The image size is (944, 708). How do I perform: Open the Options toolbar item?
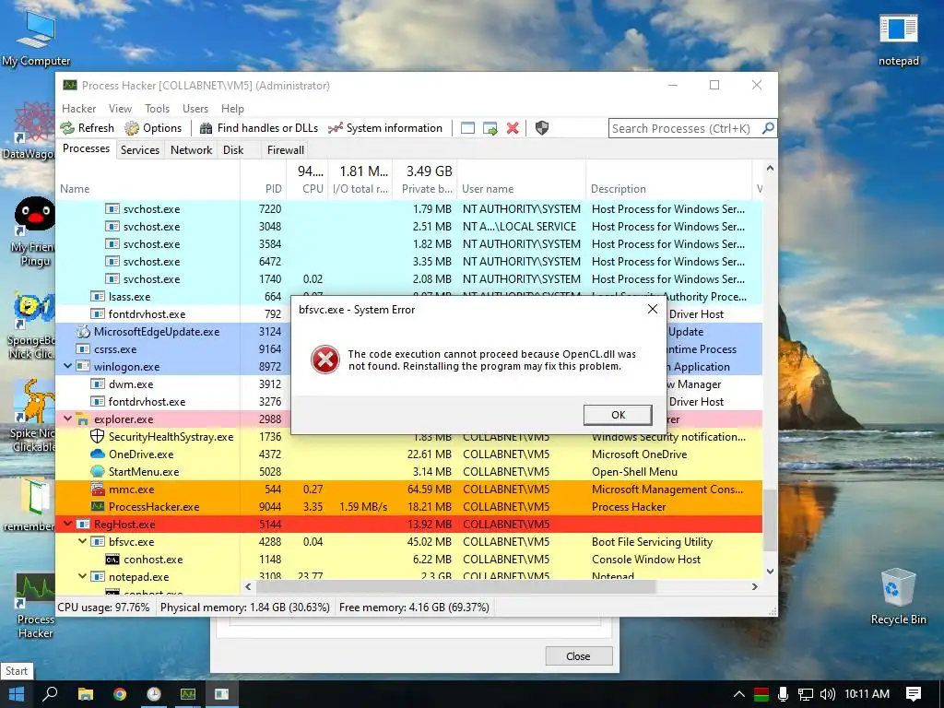(x=153, y=127)
